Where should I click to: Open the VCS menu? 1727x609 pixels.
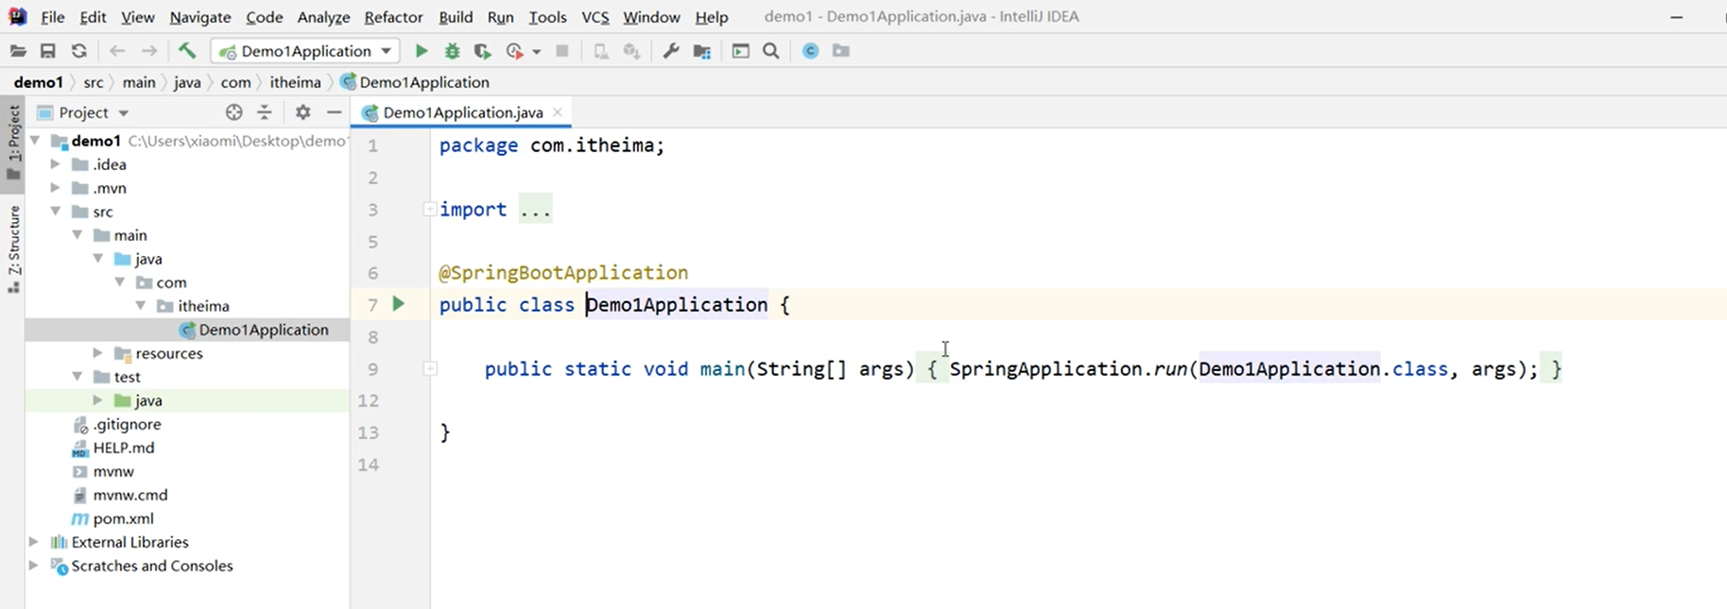tap(595, 17)
